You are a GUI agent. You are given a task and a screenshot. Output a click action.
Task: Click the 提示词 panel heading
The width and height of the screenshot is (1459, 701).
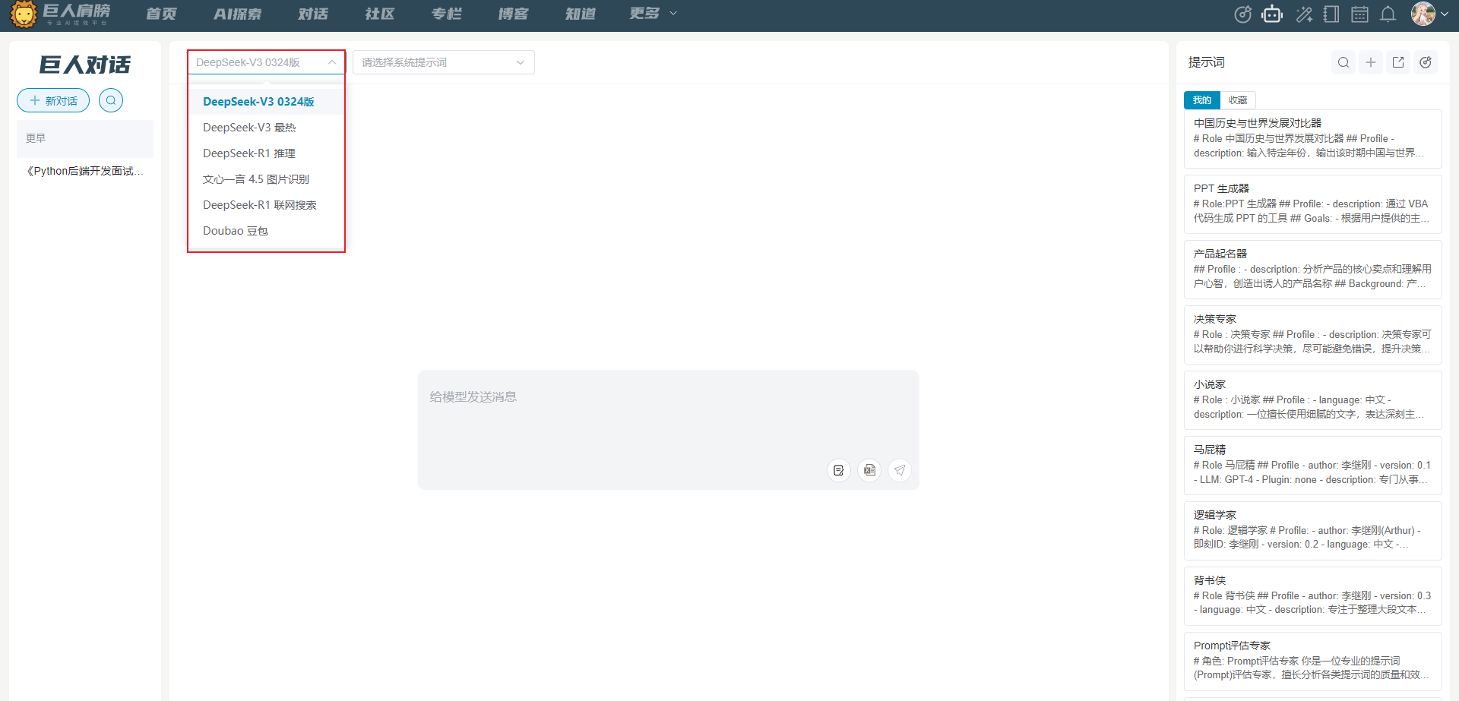[x=1207, y=62]
